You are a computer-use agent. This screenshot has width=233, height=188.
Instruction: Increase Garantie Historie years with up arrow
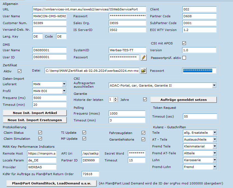116,98
